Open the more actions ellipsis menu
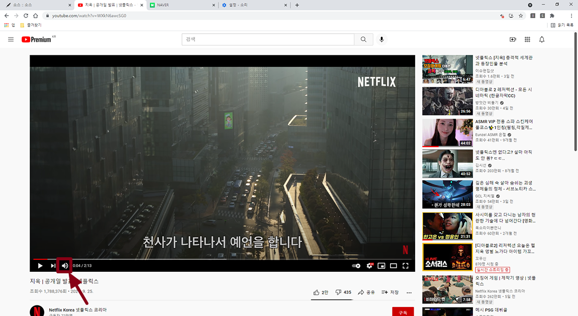This screenshot has width=578, height=316. [x=409, y=292]
